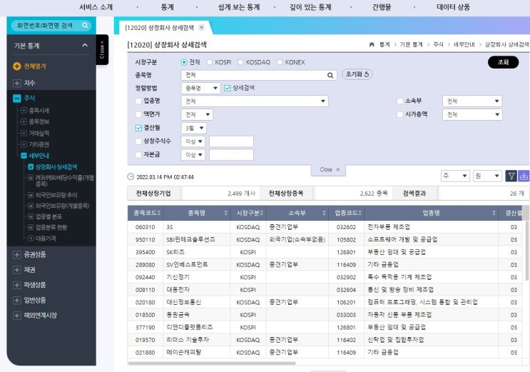Enable the 소속부 checkbox
Image resolution: width=530 pixels, height=372 pixels.
(400, 101)
